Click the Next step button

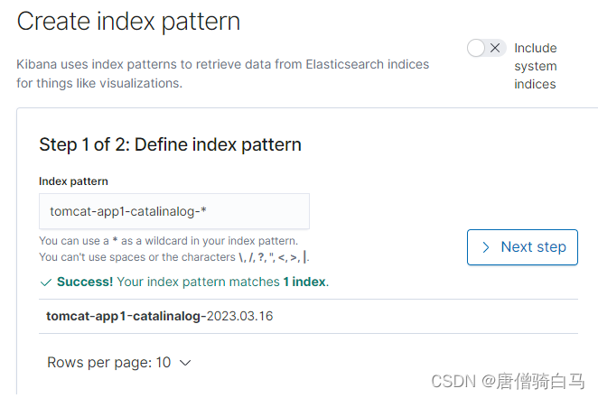point(522,247)
